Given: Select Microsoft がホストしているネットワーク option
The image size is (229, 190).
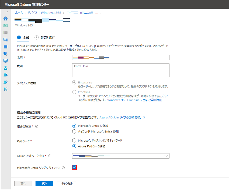Looking at the screenshot, I should click(74, 140).
